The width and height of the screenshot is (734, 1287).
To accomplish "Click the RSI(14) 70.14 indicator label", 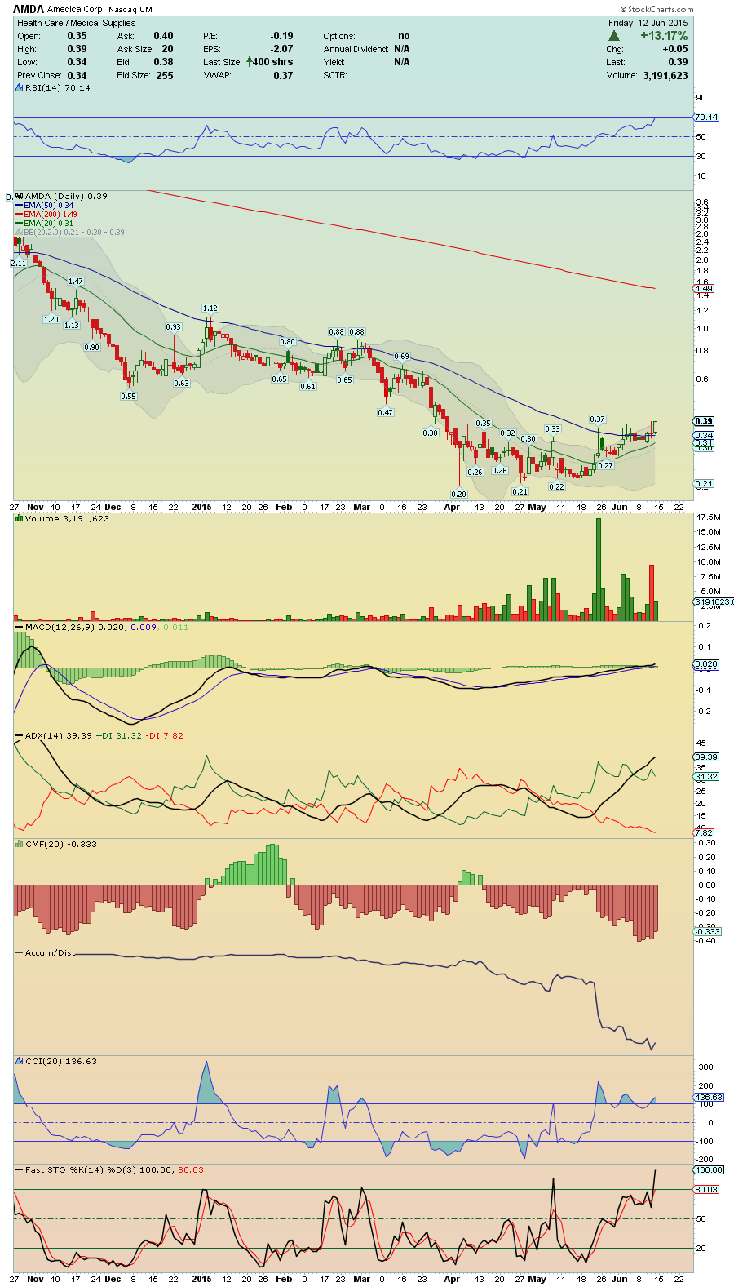I will 56,87.
